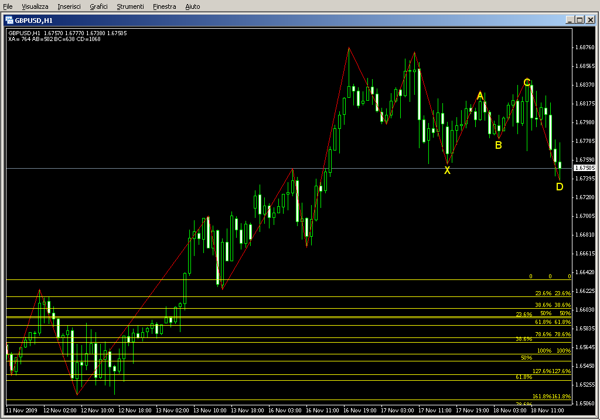Click the 1.65255 price axis label
600x420 pixels.
tap(585, 385)
